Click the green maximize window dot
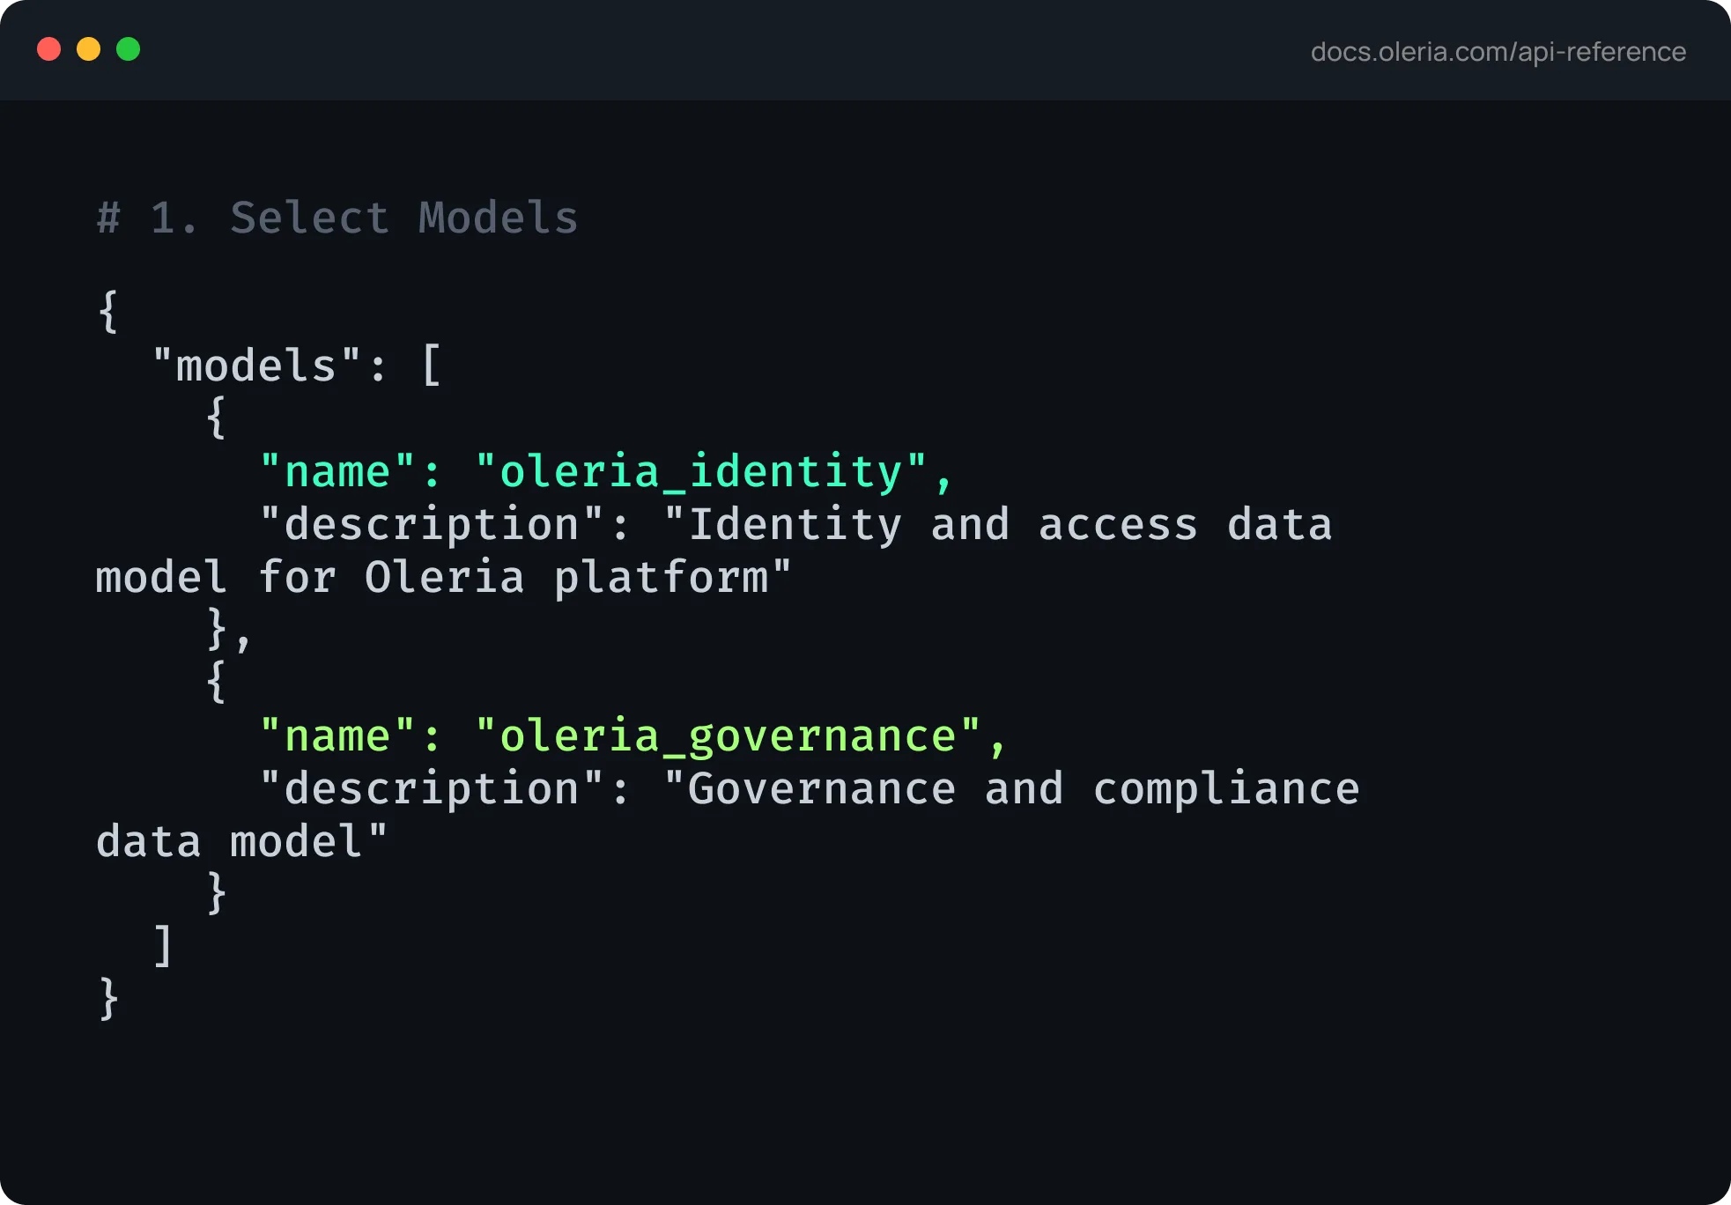The height and width of the screenshot is (1205, 1731). click(128, 49)
